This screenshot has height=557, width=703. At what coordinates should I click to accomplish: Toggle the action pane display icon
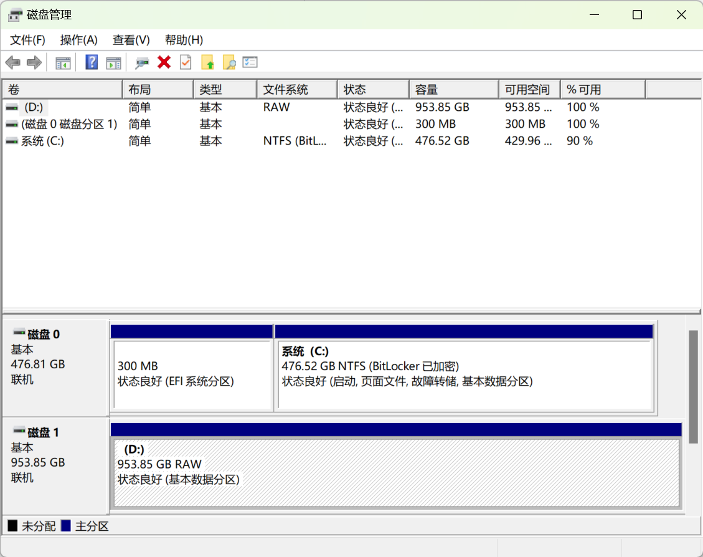[113, 62]
